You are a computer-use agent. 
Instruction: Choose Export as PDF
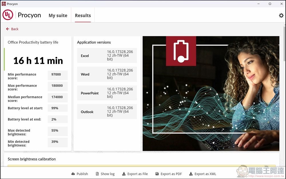tap(168, 174)
